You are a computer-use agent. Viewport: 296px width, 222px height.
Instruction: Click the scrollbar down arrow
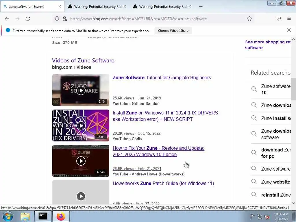pos(293,203)
